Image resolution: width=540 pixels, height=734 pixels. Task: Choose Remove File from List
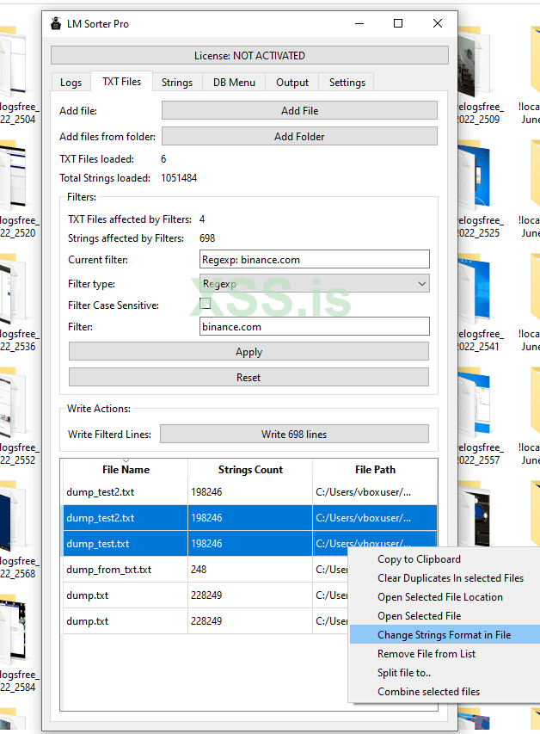point(445,653)
